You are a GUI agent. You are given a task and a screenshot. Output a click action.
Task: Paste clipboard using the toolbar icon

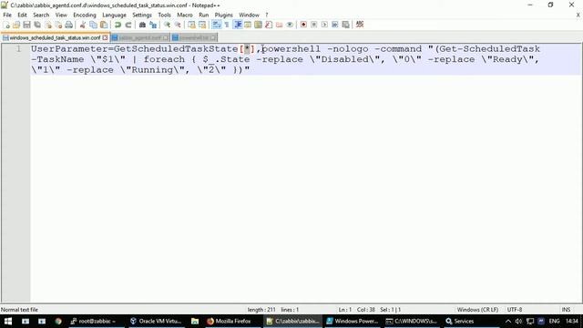104,25
